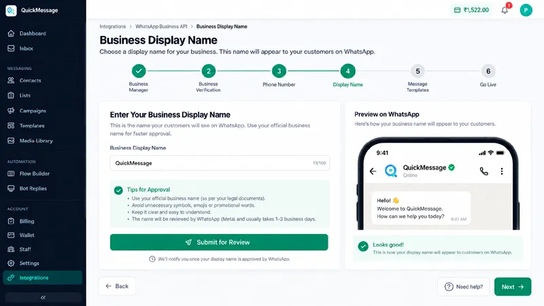This screenshot has width=544, height=306.
Task: Click the Back button
Action: [117, 286]
